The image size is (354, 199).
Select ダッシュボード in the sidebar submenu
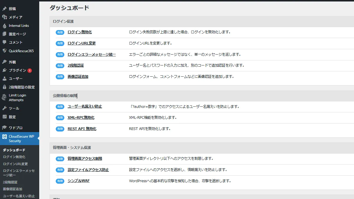[14, 150]
